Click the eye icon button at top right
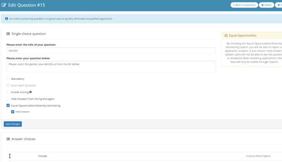Screen dimensions: 282x162 (x=279, y=5)
